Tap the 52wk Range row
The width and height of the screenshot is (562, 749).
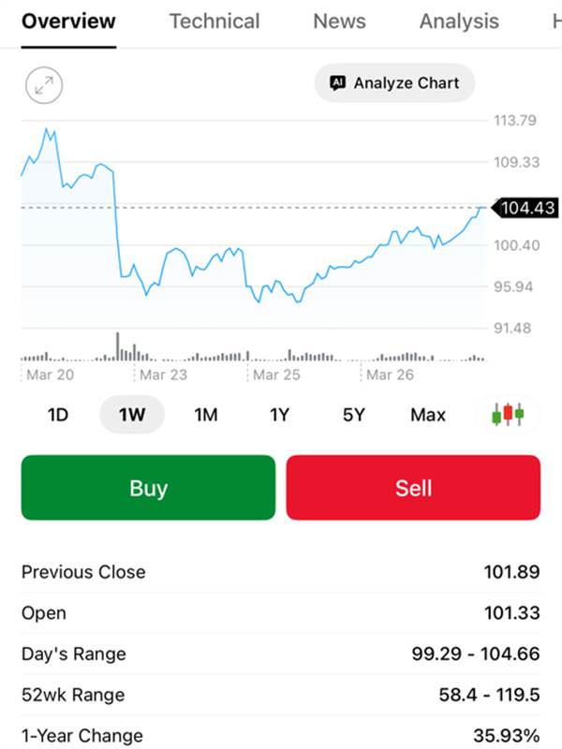[281, 695]
